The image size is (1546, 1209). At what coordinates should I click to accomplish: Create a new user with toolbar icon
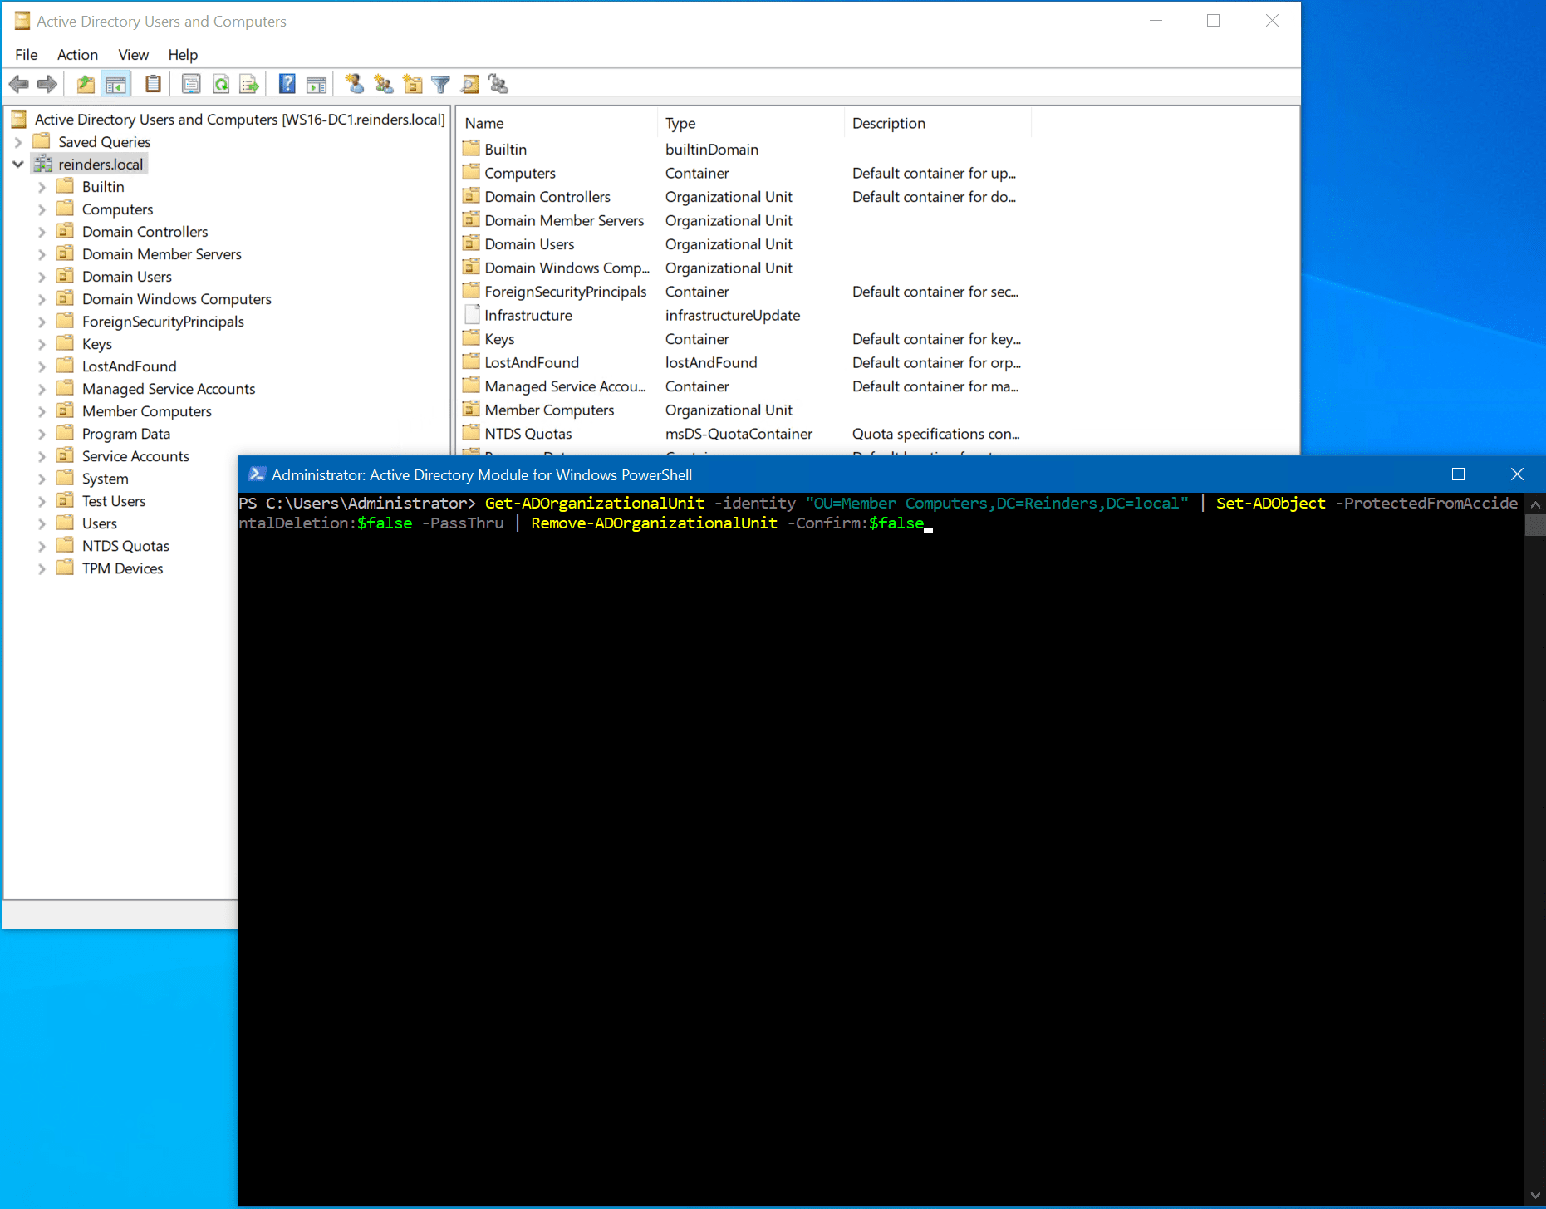[355, 84]
